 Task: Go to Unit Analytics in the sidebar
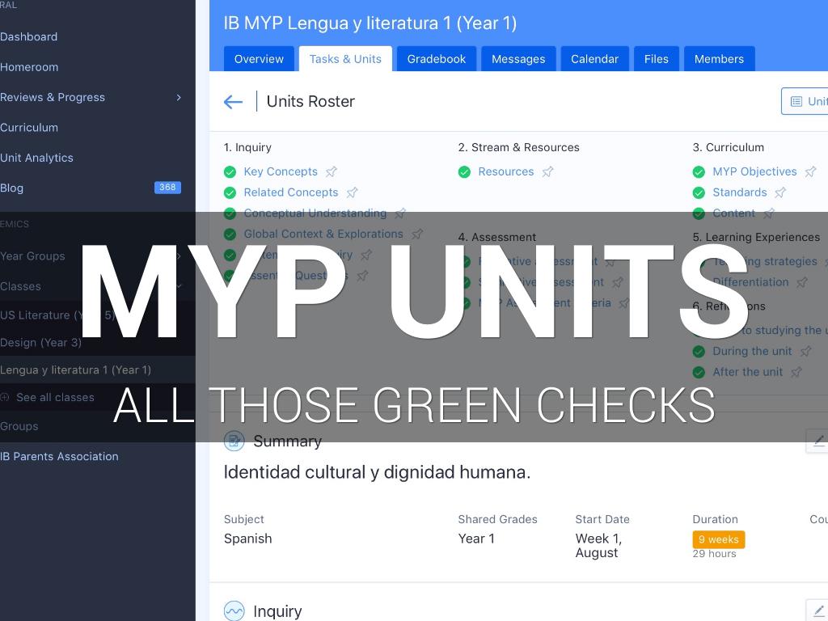click(x=36, y=158)
